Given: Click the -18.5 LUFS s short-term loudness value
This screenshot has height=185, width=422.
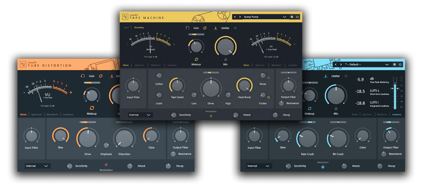Looking at the screenshot, I should point(360,91).
